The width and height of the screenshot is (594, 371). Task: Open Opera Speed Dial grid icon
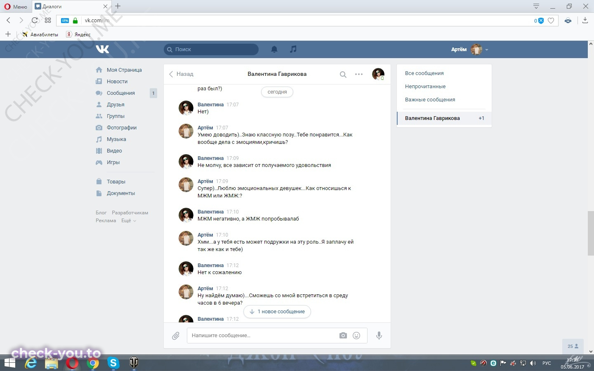[48, 20]
